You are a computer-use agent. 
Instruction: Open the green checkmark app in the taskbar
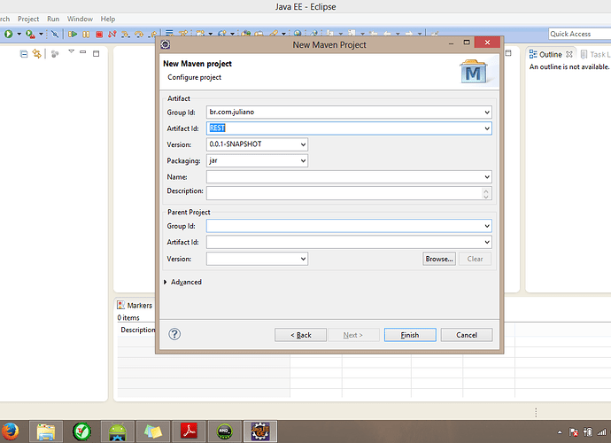(x=81, y=431)
